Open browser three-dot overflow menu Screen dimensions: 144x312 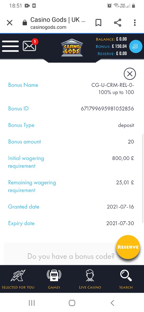point(135,23)
